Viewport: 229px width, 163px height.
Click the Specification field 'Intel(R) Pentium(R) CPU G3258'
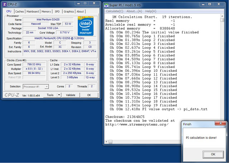click(59, 38)
